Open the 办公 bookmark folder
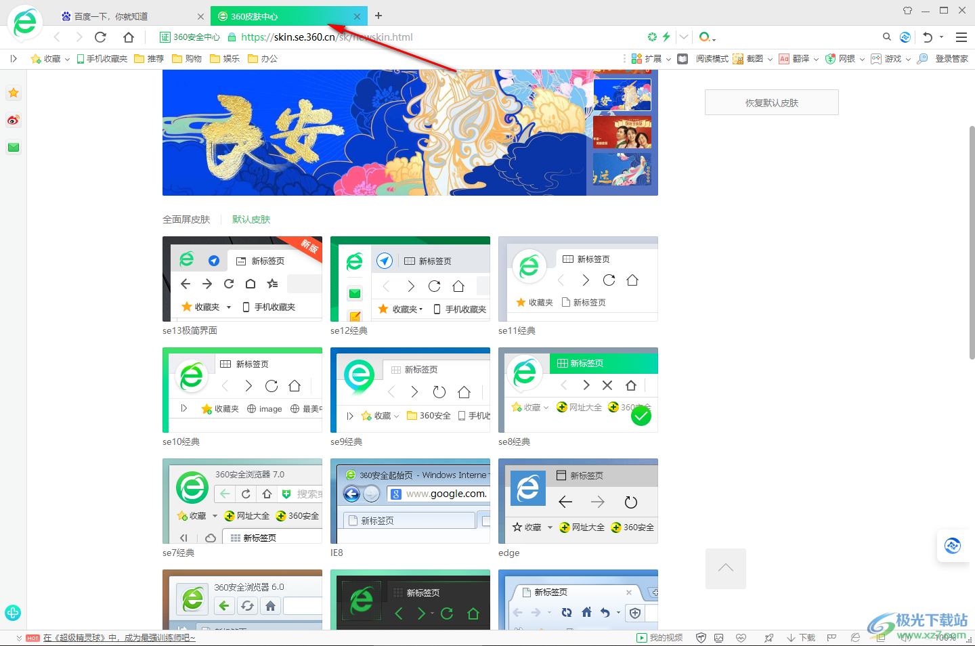Viewport: 975px width, 646px height. click(x=263, y=59)
